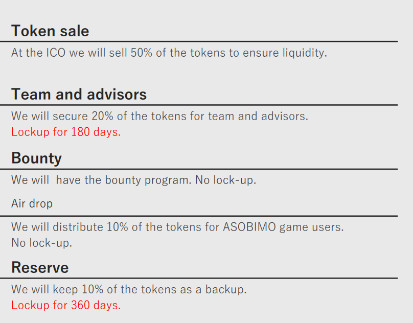Click the 10% backup tokens sentence
The height and width of the screenshot is (323, 413).
[x=129, y=289]
